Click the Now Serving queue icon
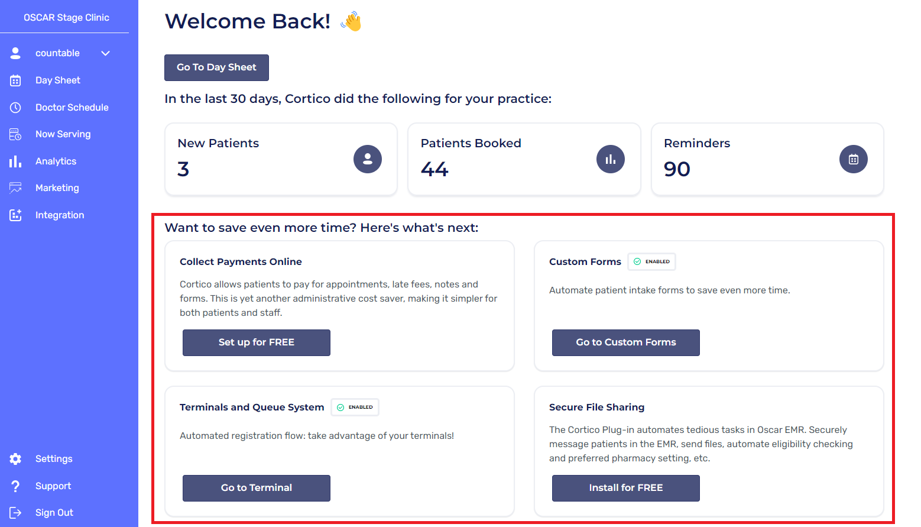The height and width of the screenshot is (527, 921). 15,134
